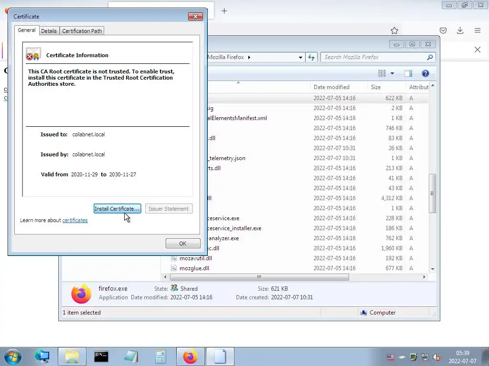Viewport: 489px width, 366px height.
Task: Select the mozglue.dll file
Action: point(194,268)
